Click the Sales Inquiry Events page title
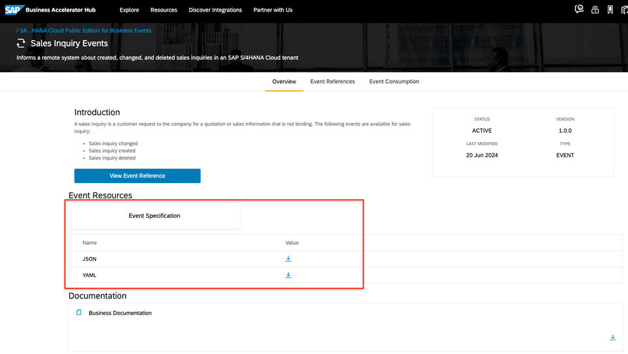 coord(69,43)
